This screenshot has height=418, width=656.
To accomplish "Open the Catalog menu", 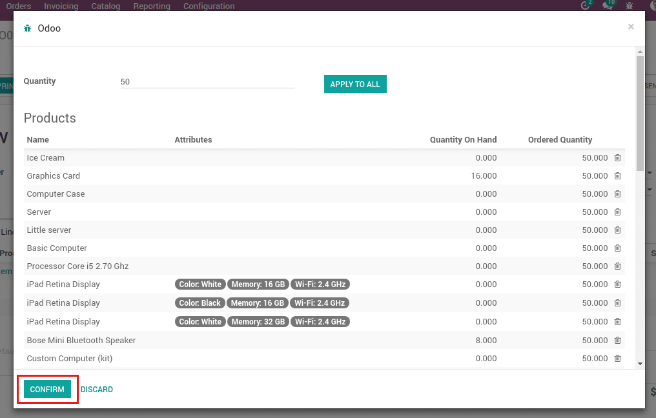I will pyautogui.click(x=106, y=6).
